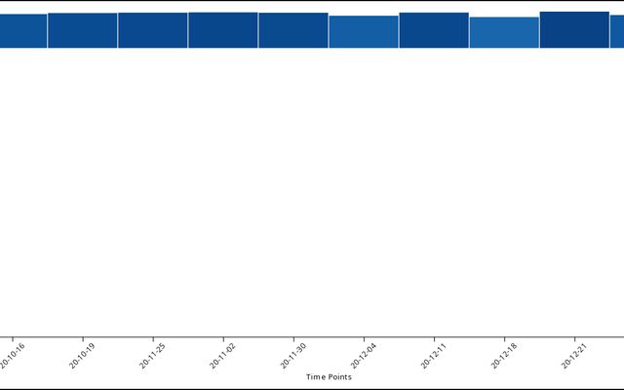The image size is (624, 390).
Task: Click the "Time Points" axis title
Action: (x=329, y=377)
